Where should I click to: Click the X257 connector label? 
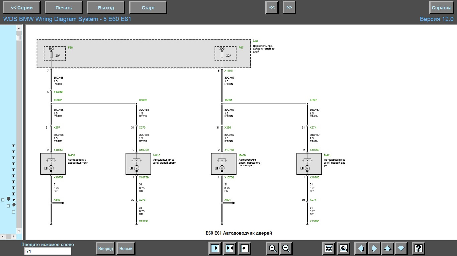click(x=57, y=127)
